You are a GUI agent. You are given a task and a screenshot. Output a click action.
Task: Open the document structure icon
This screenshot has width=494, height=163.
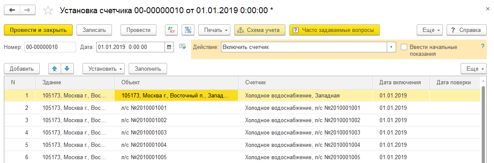tap(188, 30)
